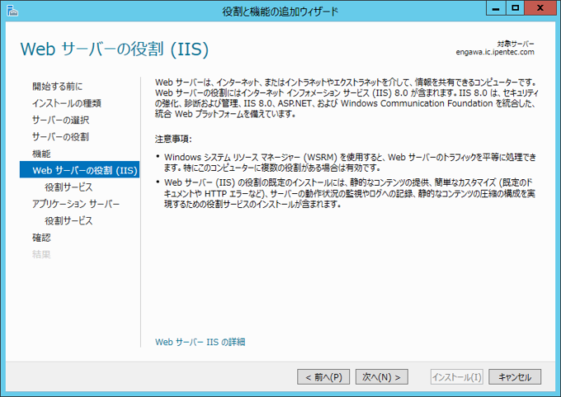
Task: Go to アプリケーション サーバー step
Action: pyautogui.click(x=76, y=204)
